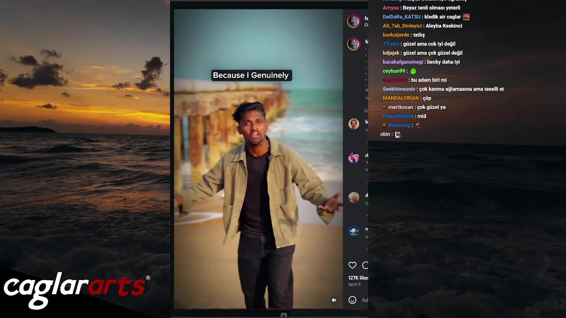566x318 pixels.
Task: Click HawaiiMilliye's message text 'mid'
Action: click(421, 116)
